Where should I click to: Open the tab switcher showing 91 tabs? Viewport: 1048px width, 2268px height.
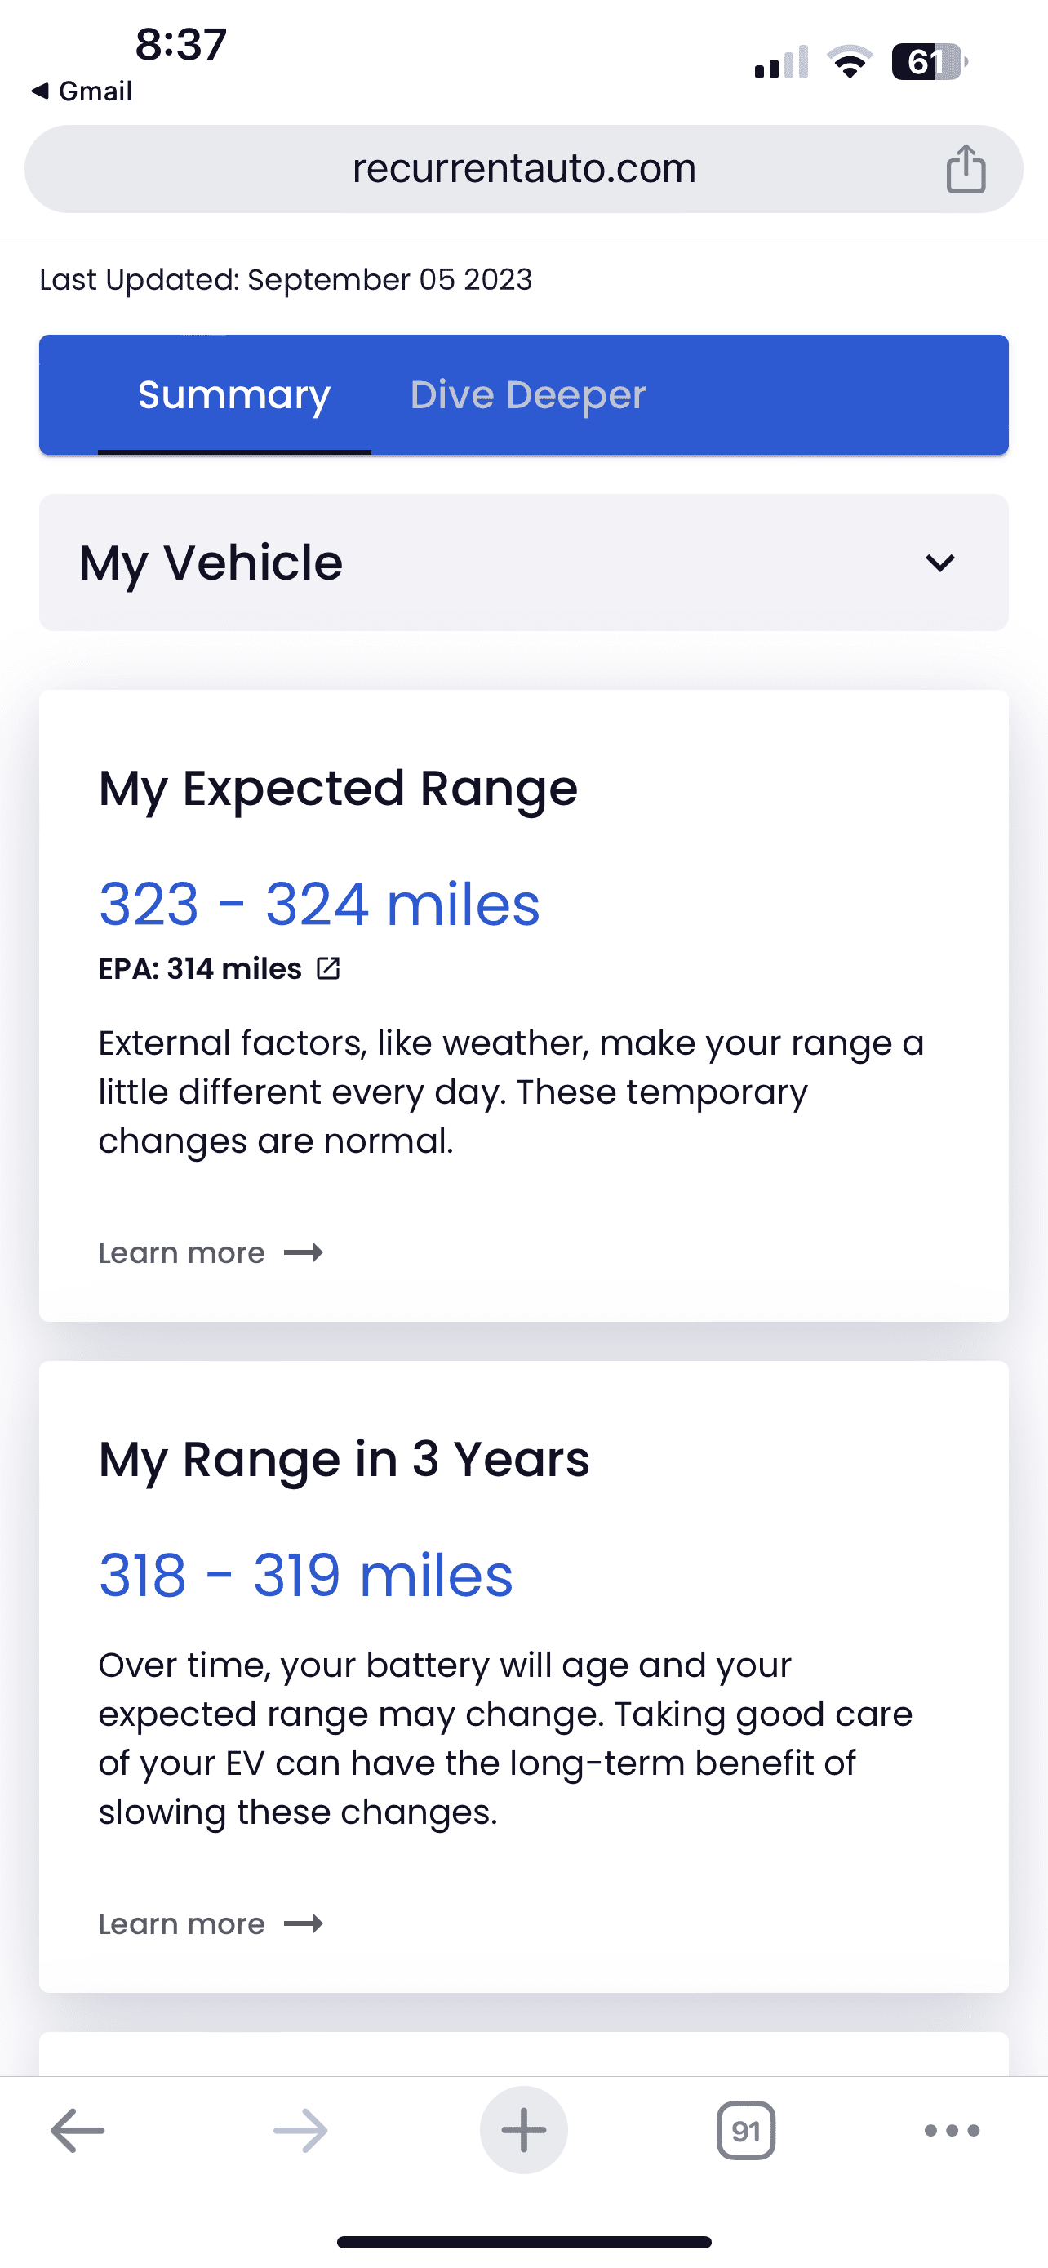pyautogui.click(x=746, y=2131)
